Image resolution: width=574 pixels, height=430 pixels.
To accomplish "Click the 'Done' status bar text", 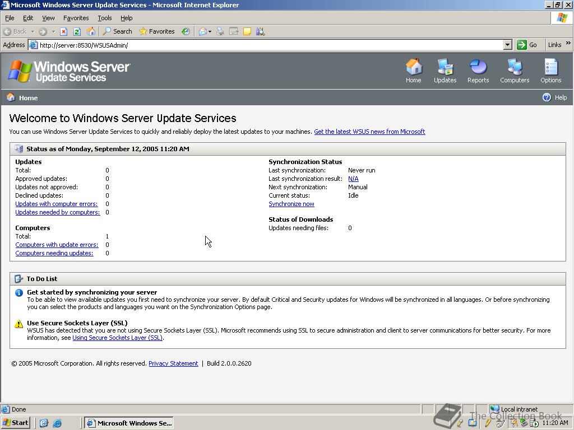I will click(x=19, y=409).
